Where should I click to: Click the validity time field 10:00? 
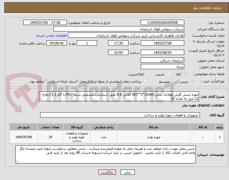pos(118,52)
